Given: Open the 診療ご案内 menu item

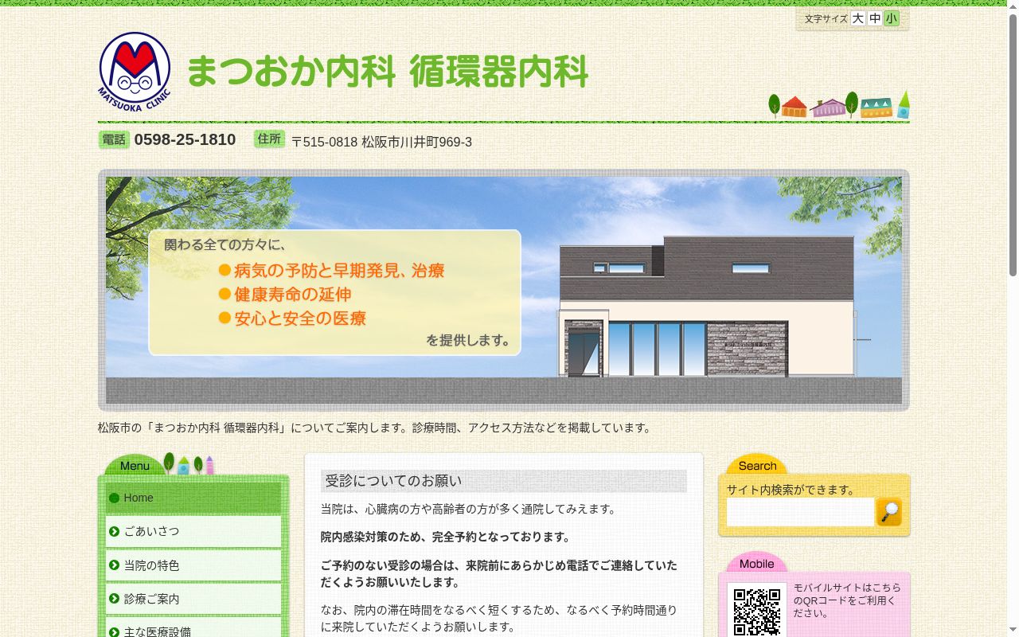Looking at the screenshot, I should (x=193, y=599).
